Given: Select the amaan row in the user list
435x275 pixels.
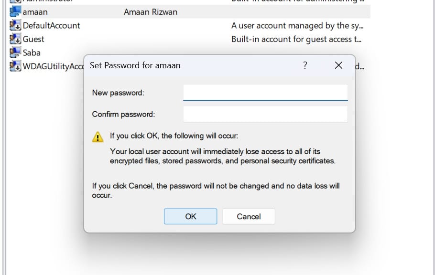Looking at the screenshot, I should (x=33, y=11).
